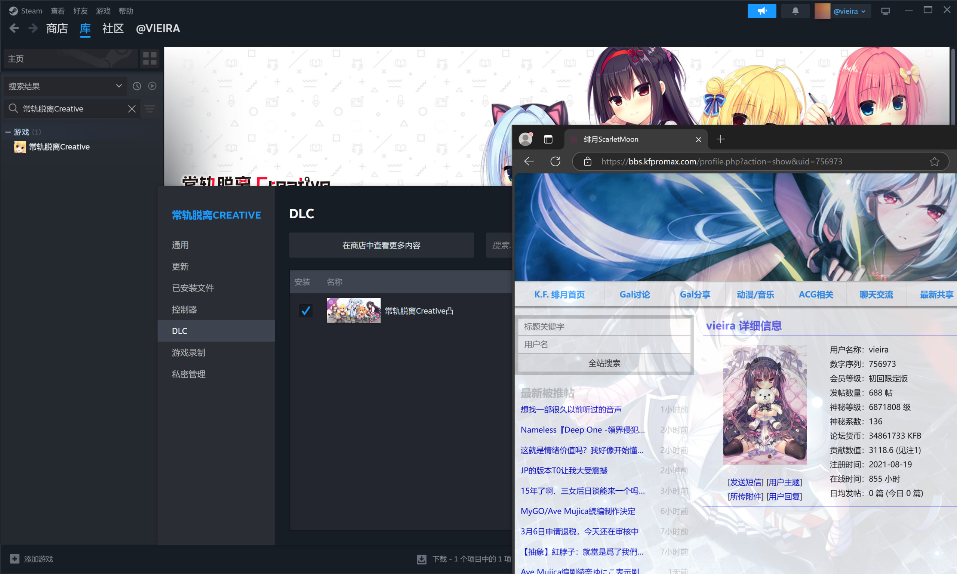
Task: Click the Steam announcements megaphone icon
Action: pos(761,11)
